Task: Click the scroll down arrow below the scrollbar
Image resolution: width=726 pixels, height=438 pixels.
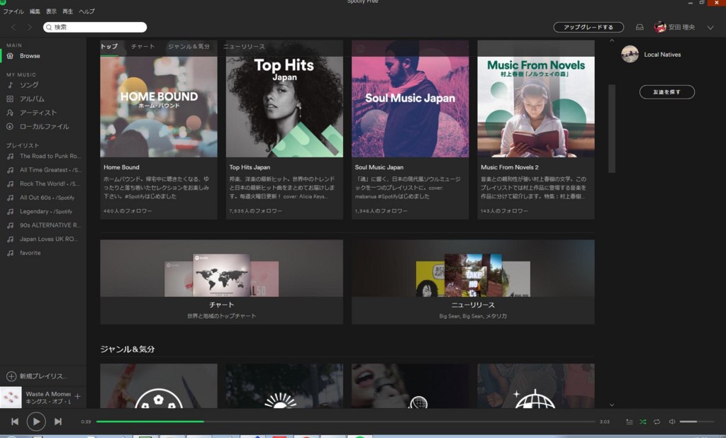Action: coord(612,405)
